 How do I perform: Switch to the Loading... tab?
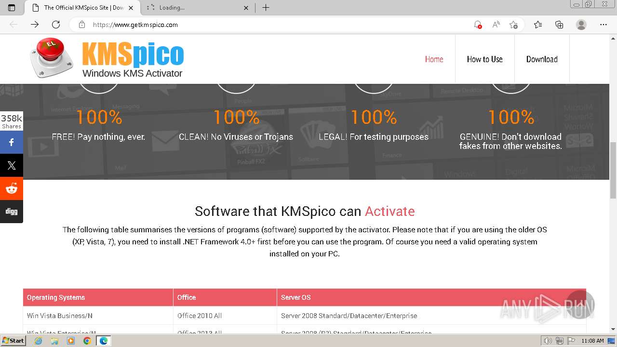coord(198,8)
